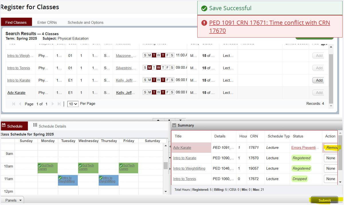Click the dot splitter beside Intro to Karate row
Image resolution: width=344 pixels, height=205 pixels.
170,158
